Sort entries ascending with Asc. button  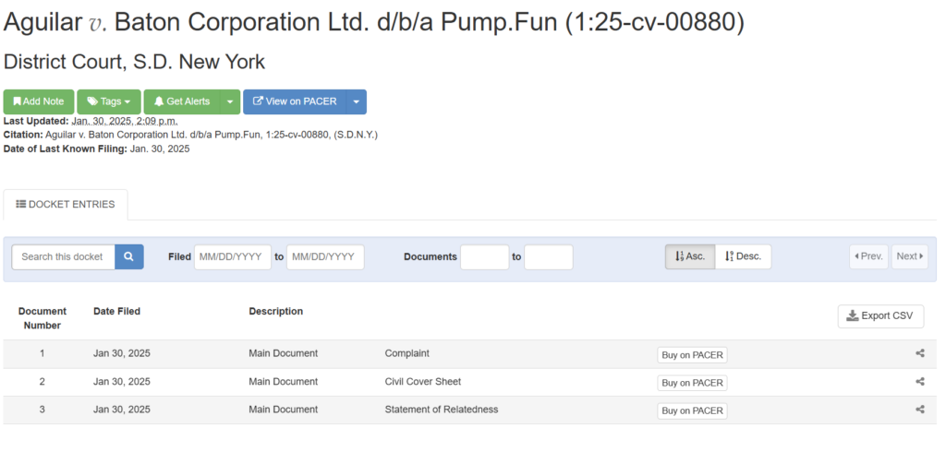[x=690, y=256]
